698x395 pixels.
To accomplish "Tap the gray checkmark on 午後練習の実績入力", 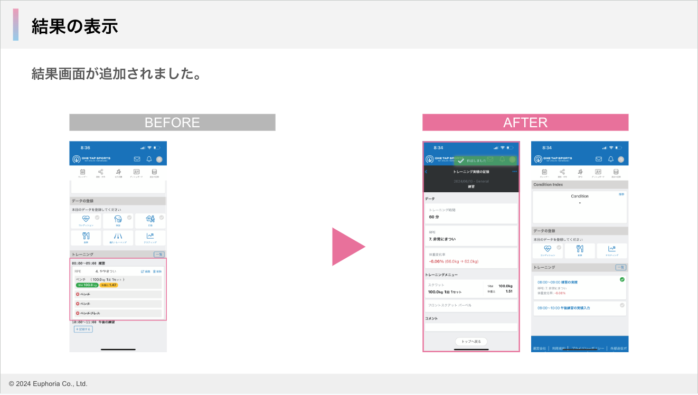I will [x=622, y=305].
